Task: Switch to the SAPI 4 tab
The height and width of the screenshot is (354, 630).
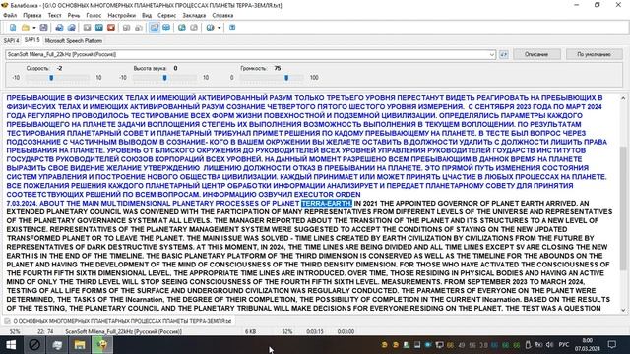Action: (x=11, y=41)
